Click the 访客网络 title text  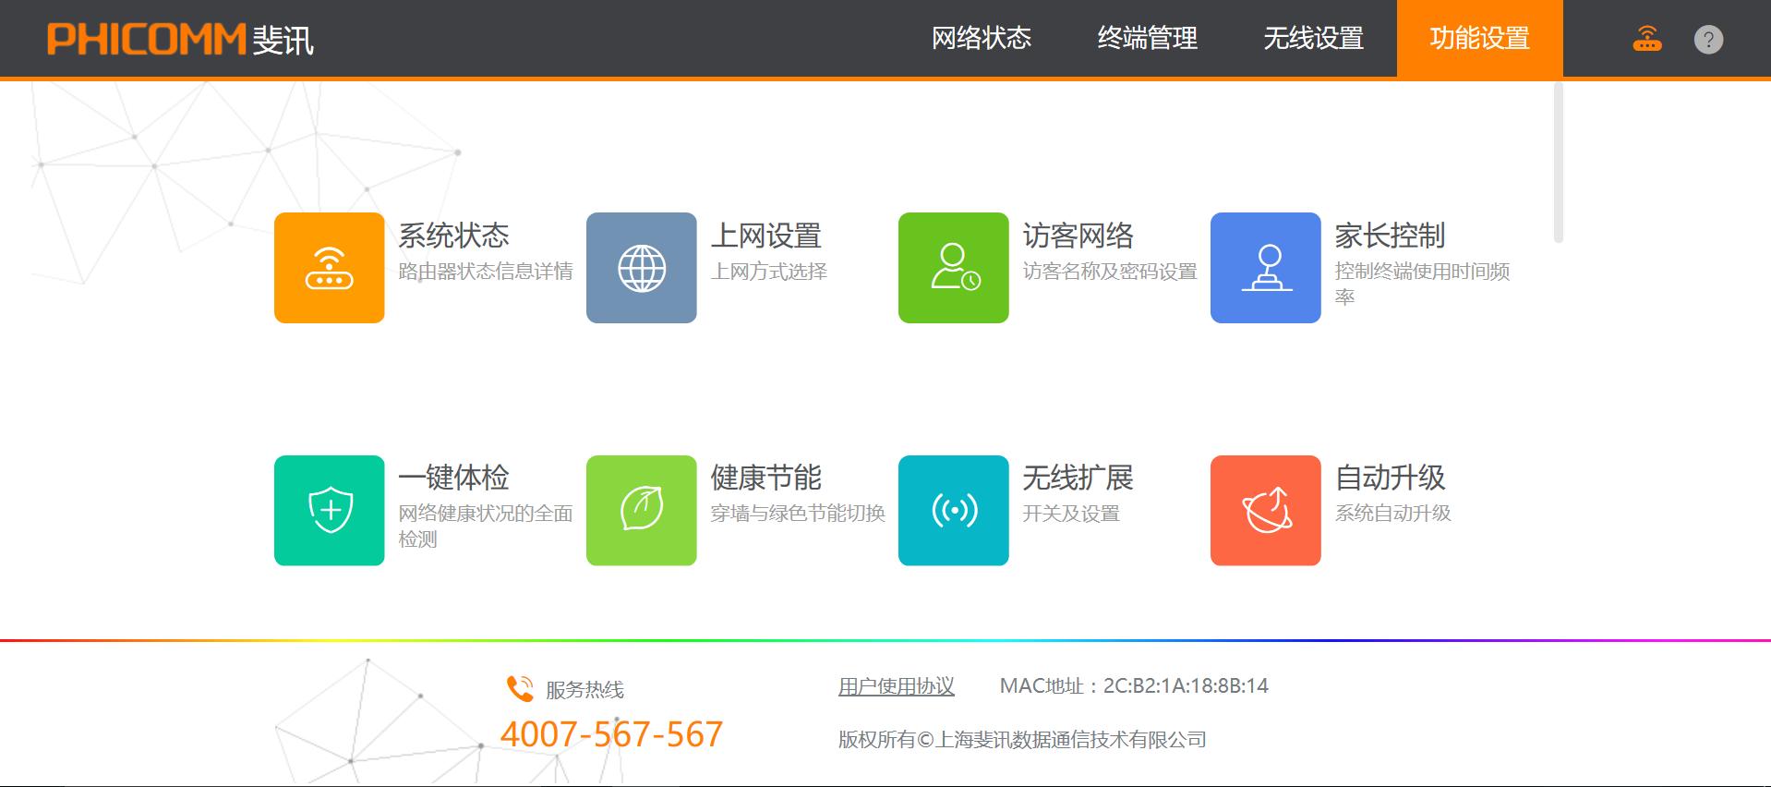pos(1078,236)
